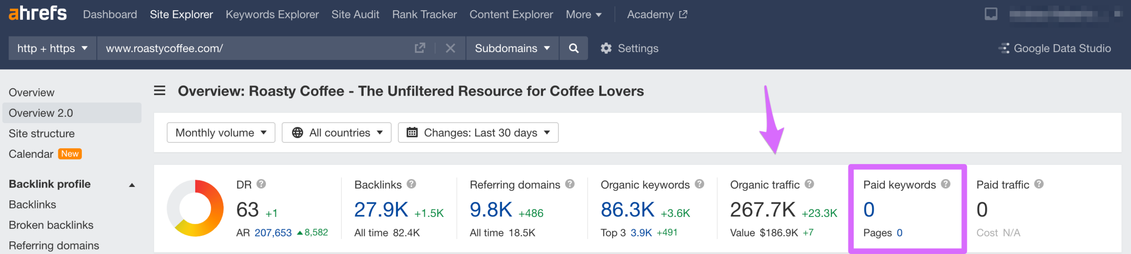This screenshot has height=254, width=1131.
Task: Click the DR donut chart
Action: coord(195,208)
